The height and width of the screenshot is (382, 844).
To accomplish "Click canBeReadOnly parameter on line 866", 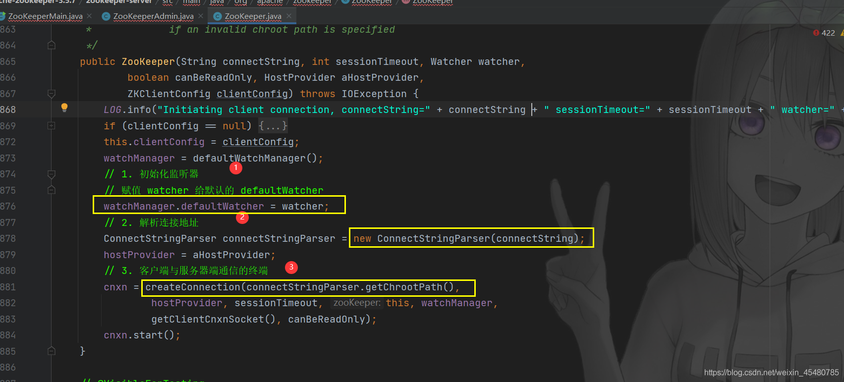I will tap(214, 77).
